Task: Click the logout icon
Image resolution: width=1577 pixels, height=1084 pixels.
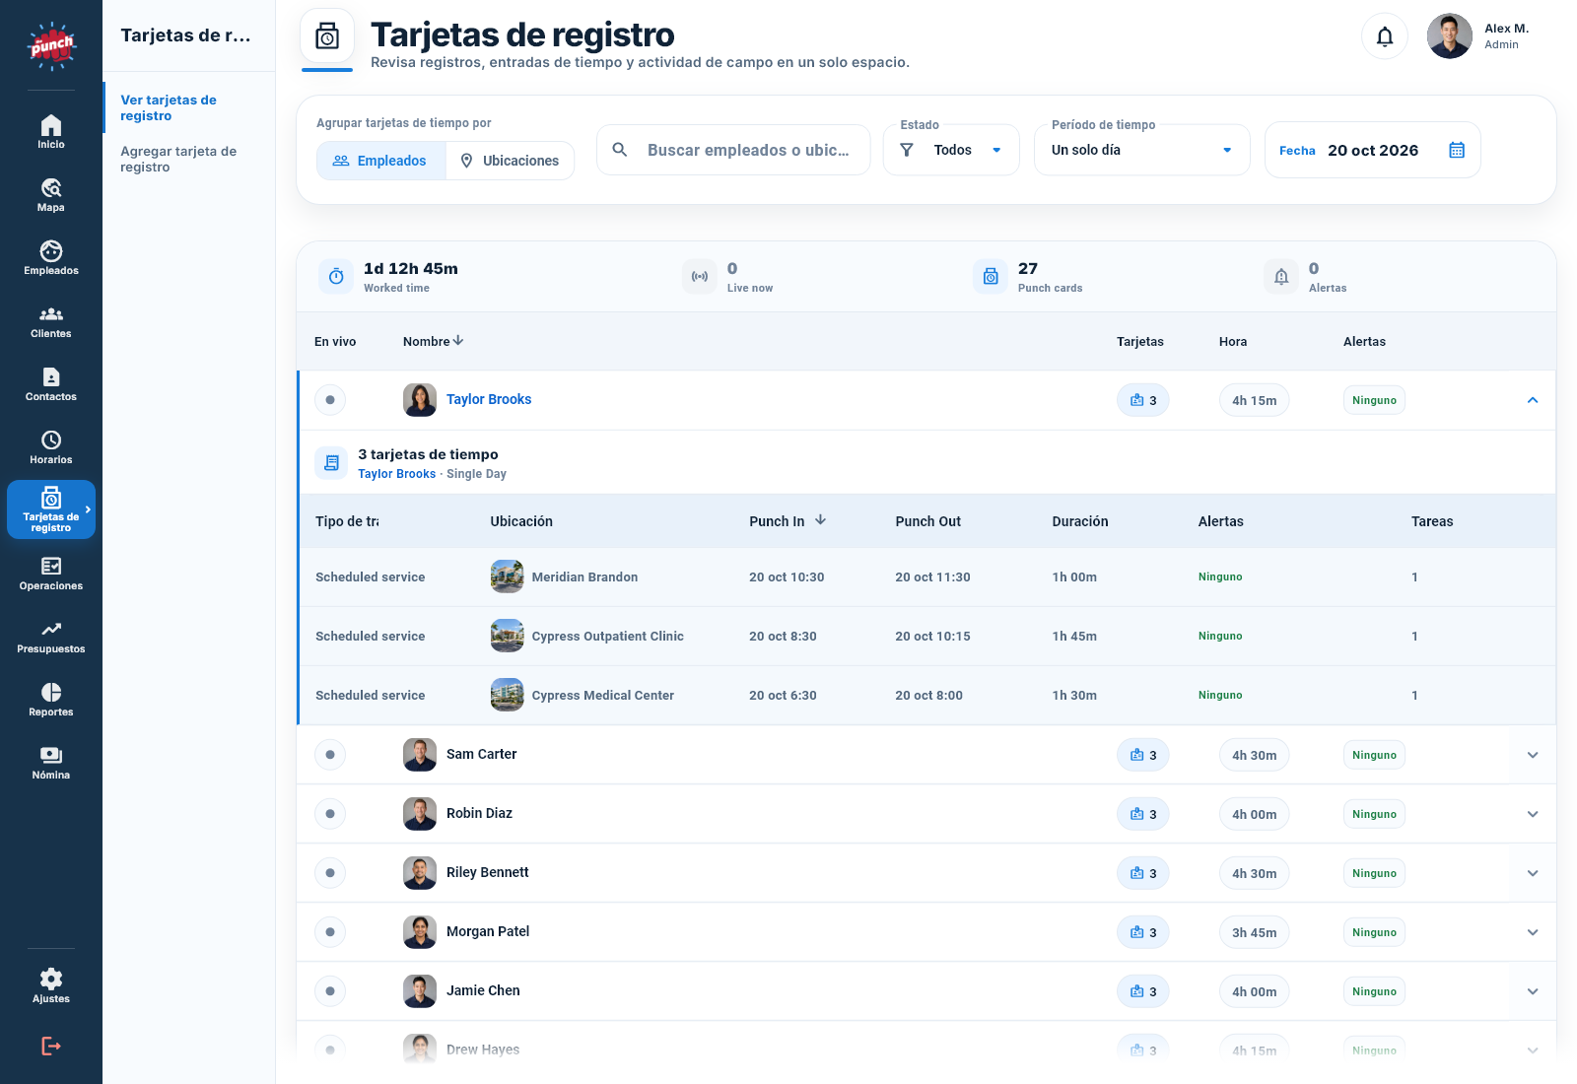Action: pyautogui.click(x=51, y=1046)
